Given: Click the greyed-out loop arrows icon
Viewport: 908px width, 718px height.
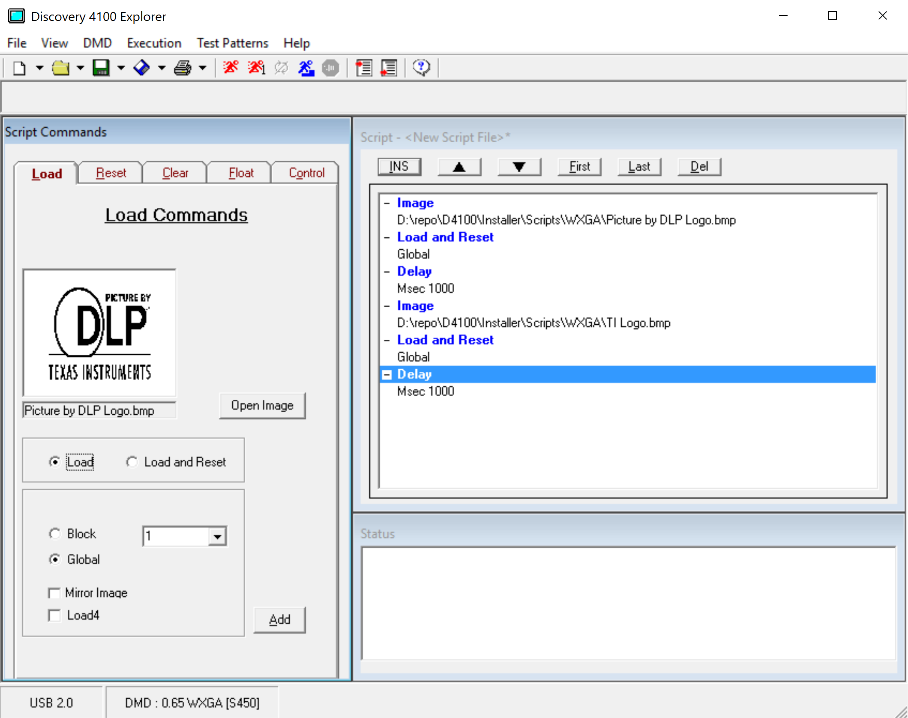Looking at the screenshot, I should pyautogui.click(x=282, y=67).
